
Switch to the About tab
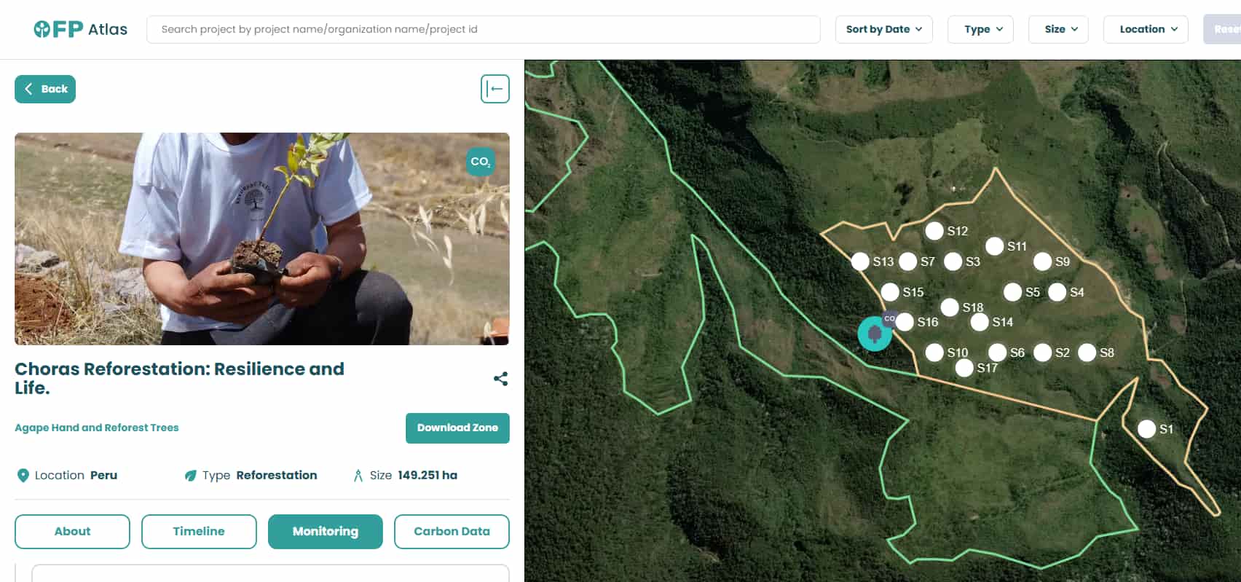click(72, 532)
